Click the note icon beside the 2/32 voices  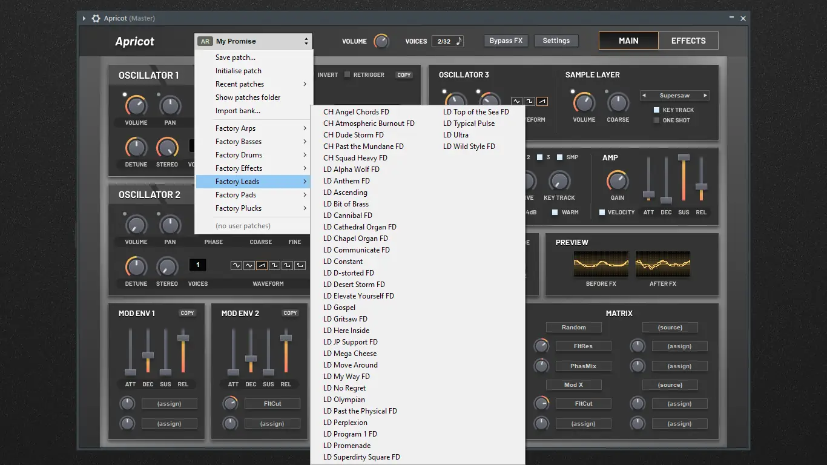[x=459, y=41]
